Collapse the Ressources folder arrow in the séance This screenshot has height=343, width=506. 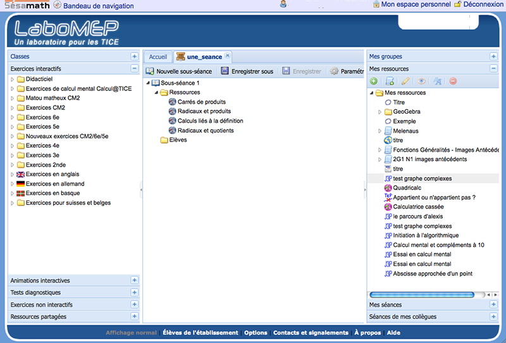[x=156, y=92]
